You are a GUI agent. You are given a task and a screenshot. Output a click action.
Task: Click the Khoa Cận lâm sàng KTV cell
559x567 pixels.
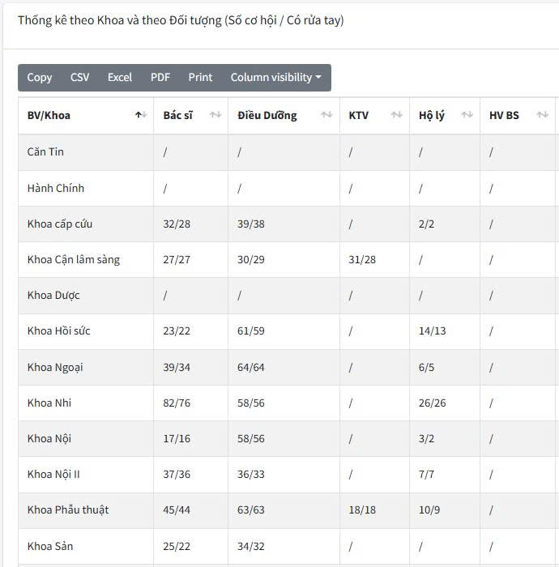coord(362,259)
